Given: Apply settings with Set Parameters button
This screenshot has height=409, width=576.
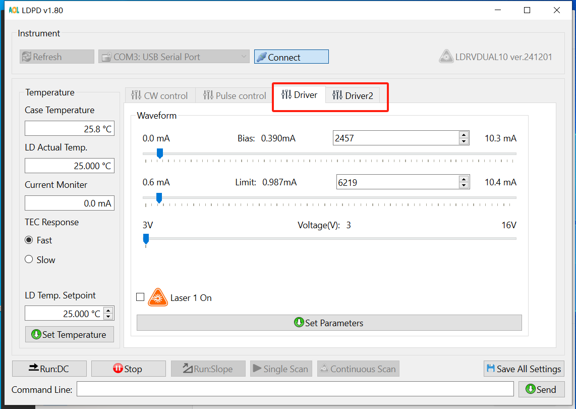Looking at the screenshot, I should [x=329, y=323].
